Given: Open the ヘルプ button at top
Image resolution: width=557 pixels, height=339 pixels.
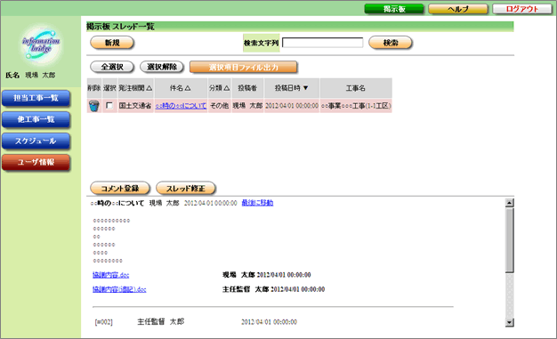Looking at the screenshot, I should [x=458, y=9].
